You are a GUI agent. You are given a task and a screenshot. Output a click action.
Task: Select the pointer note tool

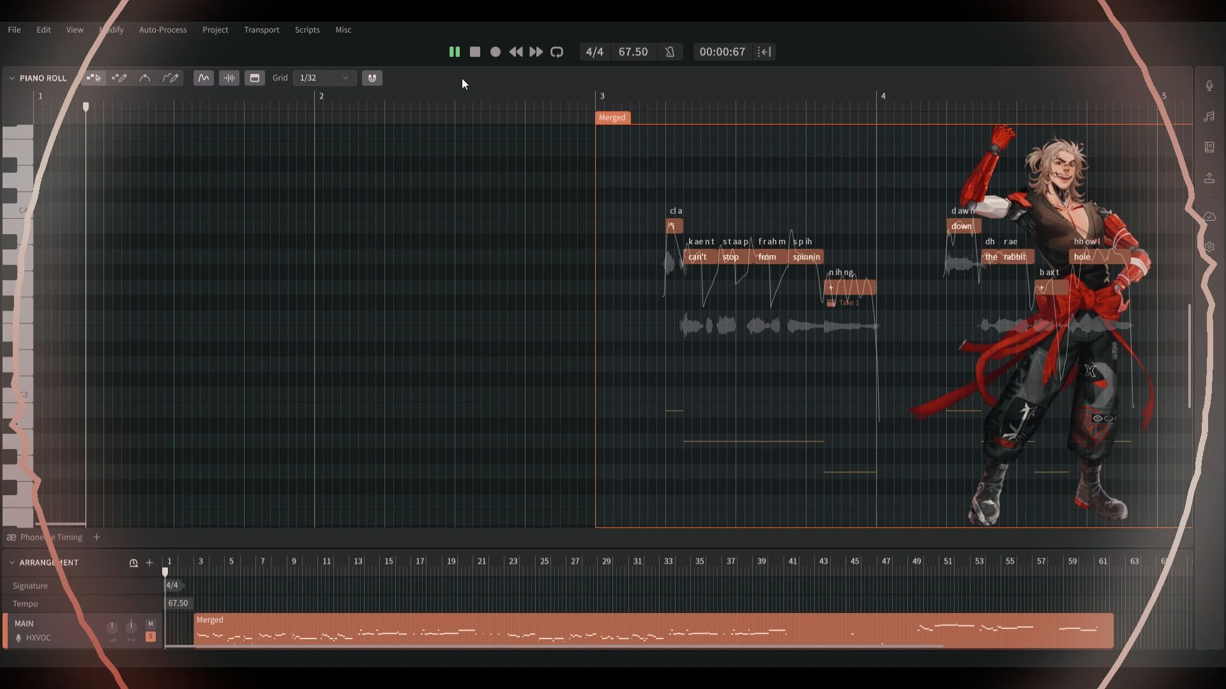point(94,78)
